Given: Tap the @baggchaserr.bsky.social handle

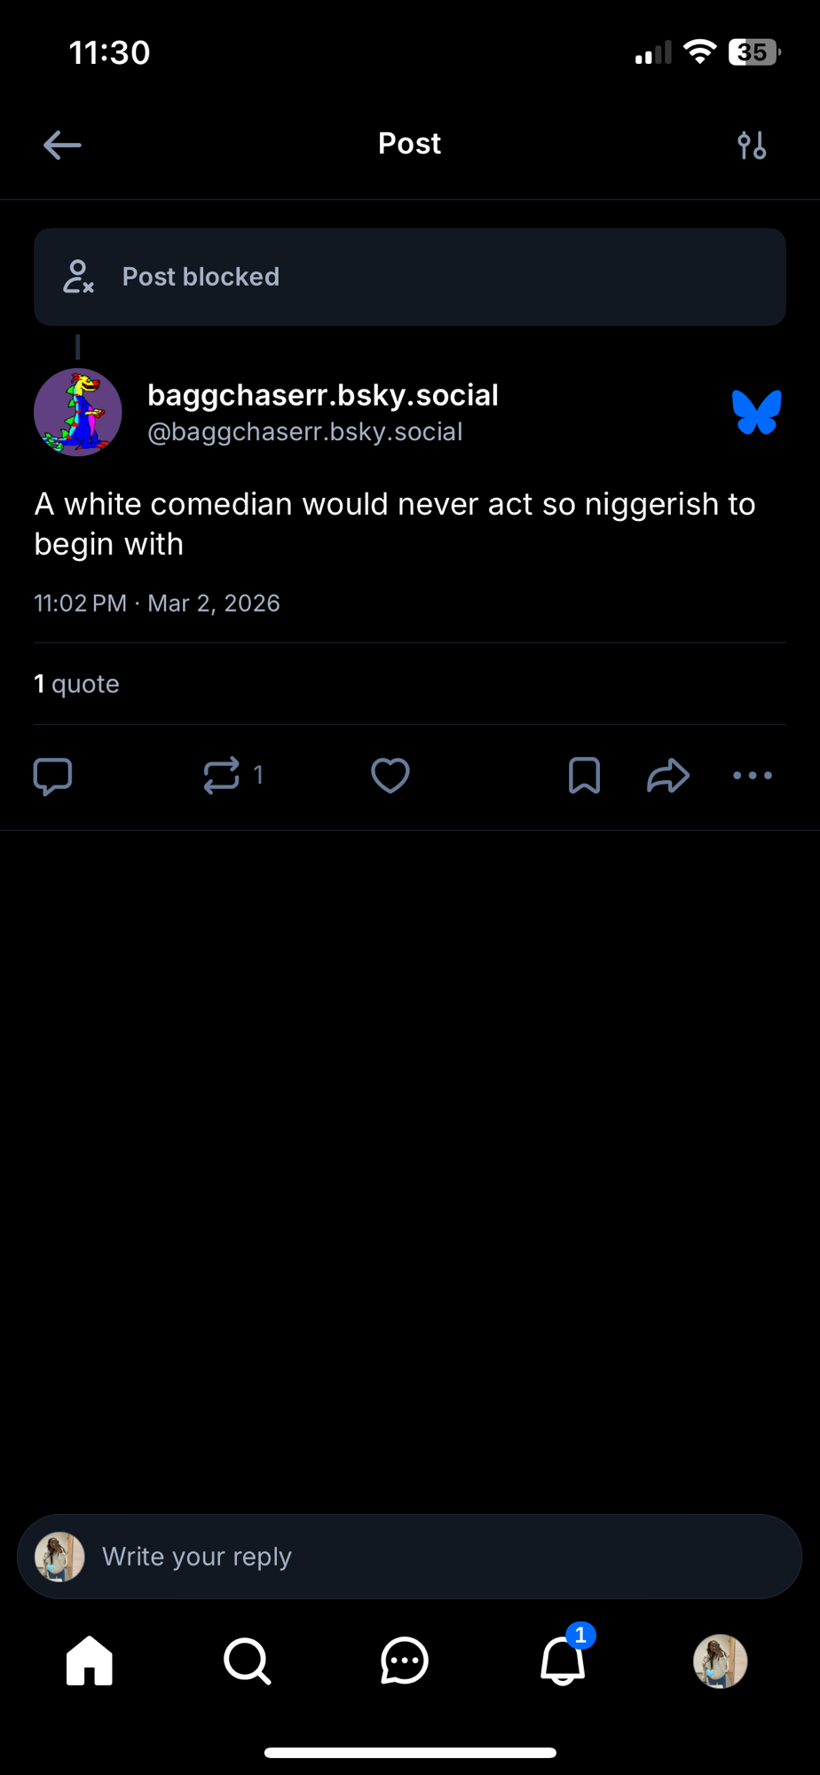Looking at the screenshot, I should pyautogui.click(x=304, y=432).
